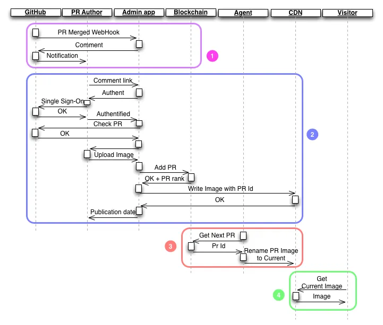Image resolution: width=383 pixels, height=325 pixels.
Task: Click the 'Write Image with PR Id' label
Action: coord(220,189)
